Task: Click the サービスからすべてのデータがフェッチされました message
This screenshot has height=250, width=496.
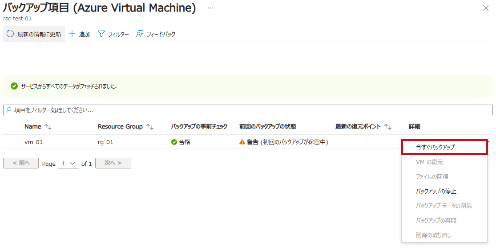Action: click(69, 86)
